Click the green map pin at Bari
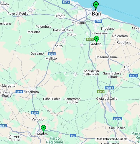Viewport: 140px width, 144px height. [96, 5]
